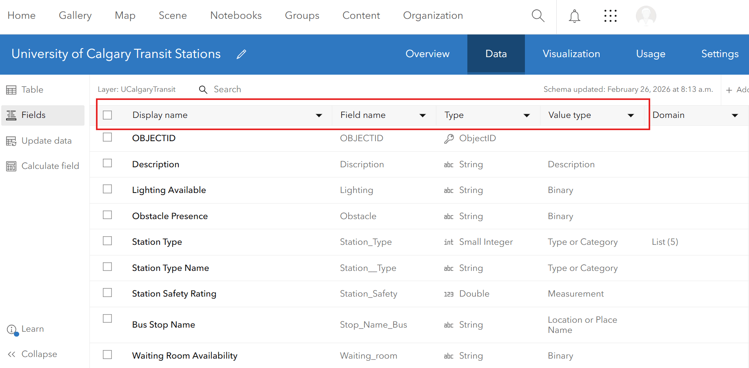749x368 pixels.
Task: Open the Description field link
Action: pyautogui.click(x=156, y=164)
